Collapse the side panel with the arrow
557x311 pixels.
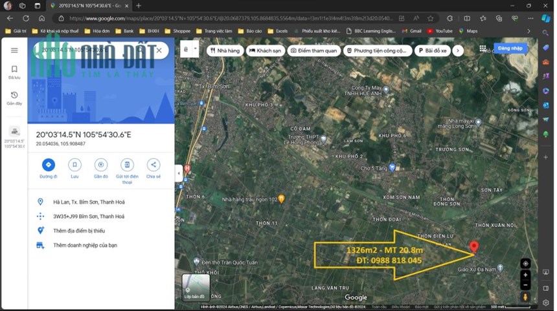(179, 173)
